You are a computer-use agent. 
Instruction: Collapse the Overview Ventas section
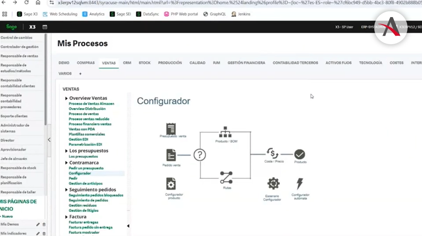click(x=66, y=99)
